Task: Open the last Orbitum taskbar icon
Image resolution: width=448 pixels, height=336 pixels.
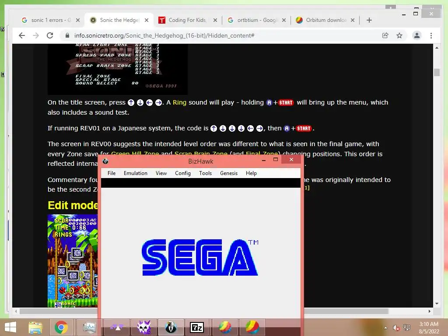Action: [252, 327]
